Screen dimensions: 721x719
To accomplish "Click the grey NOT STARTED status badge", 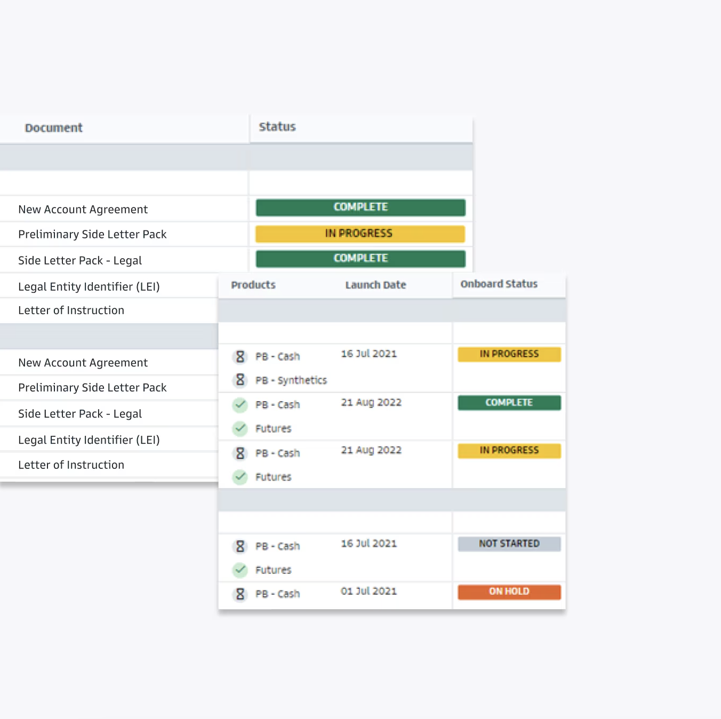I will coord(509,544).
